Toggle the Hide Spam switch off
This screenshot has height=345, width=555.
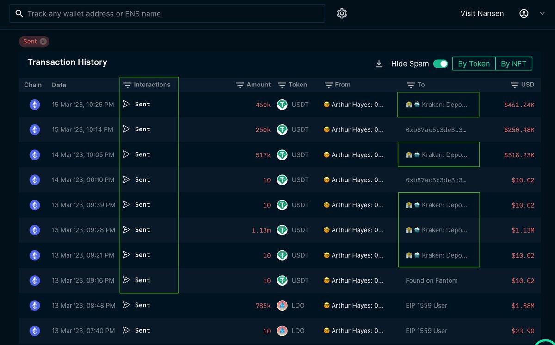[440, 63]
